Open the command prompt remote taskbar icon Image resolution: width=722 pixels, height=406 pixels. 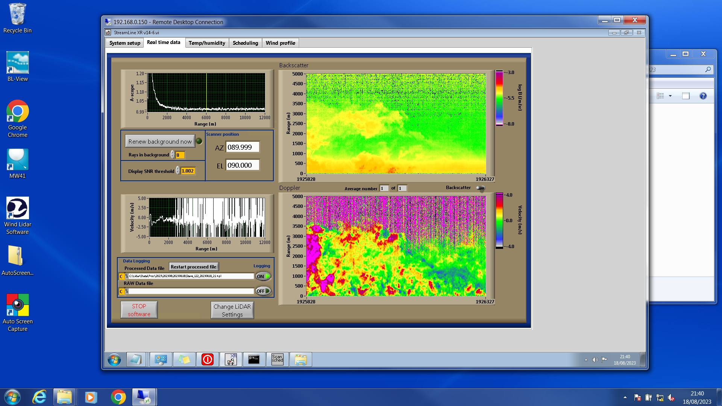[254, 359]
